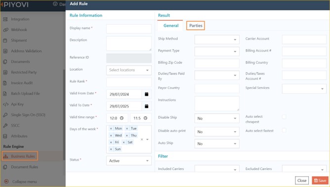This screenshot has width=330, height=187.
Task: Click the Save button
Action: (x=320, y=181)
